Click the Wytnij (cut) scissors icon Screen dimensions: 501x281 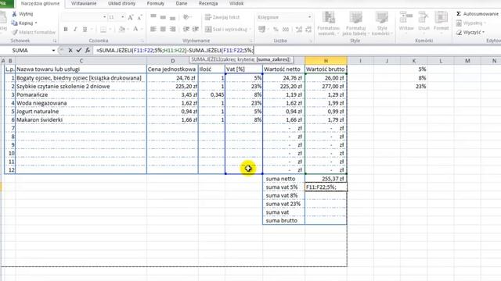(14, 14)
